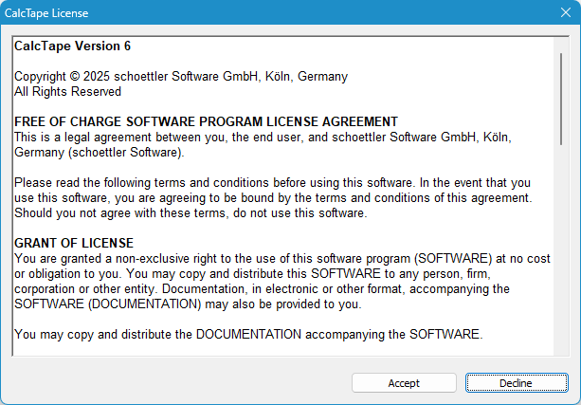This screenshot has height=405, width=581.
Task: Click the 'You may copy and distribute the DOCUMENTATION' line
Action: (x=248, y=335)
